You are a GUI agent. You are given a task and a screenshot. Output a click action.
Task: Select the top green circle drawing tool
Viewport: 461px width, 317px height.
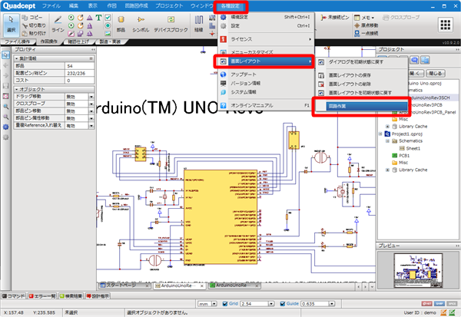coord(71,18)
